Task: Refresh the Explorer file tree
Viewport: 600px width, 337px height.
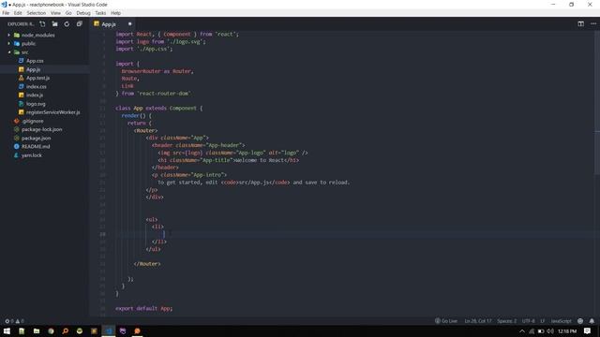Action: point(67,23)
